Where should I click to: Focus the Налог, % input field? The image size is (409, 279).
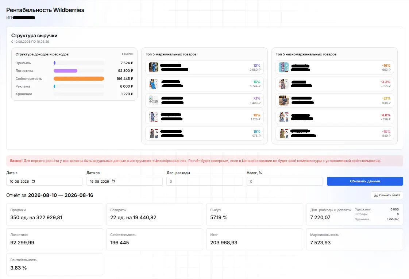(x=285, y=181)
